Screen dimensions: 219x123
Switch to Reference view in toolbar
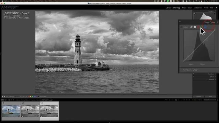pyautogui.click(x=7, y=96)
